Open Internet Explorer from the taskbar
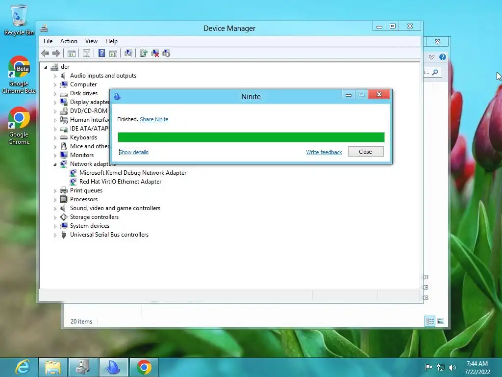Image resolution: width=502 pixels, height=377 pixels. pos(23,367)
